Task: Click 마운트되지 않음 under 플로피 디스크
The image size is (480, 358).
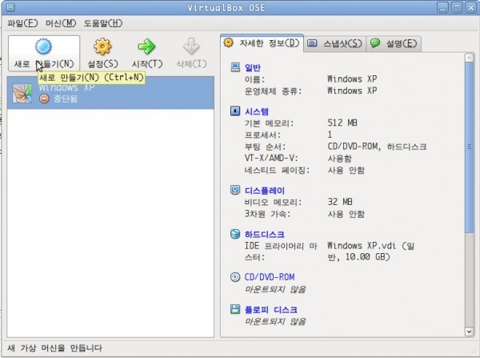Action: point(275,321)
